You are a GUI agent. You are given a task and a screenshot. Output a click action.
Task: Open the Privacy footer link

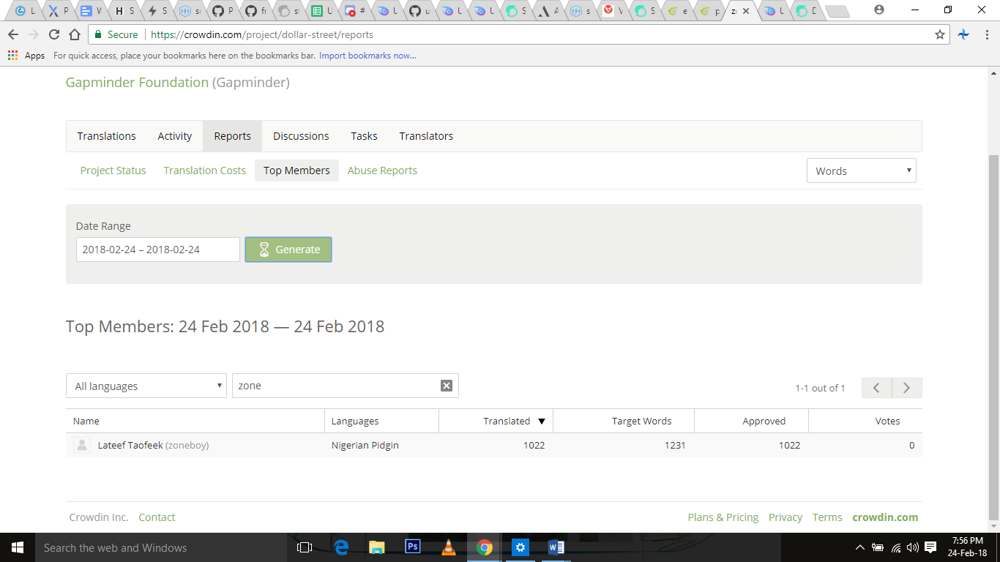[786, 517]
